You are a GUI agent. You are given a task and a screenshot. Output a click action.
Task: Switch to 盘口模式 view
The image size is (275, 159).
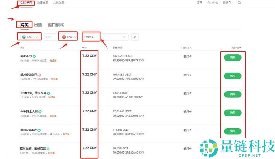tap(56, 25)
